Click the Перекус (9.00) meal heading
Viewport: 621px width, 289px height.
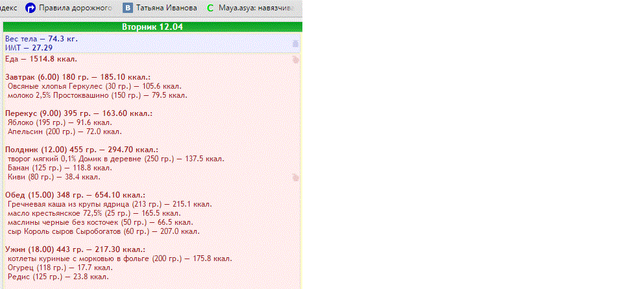click(x=79, y=113)
